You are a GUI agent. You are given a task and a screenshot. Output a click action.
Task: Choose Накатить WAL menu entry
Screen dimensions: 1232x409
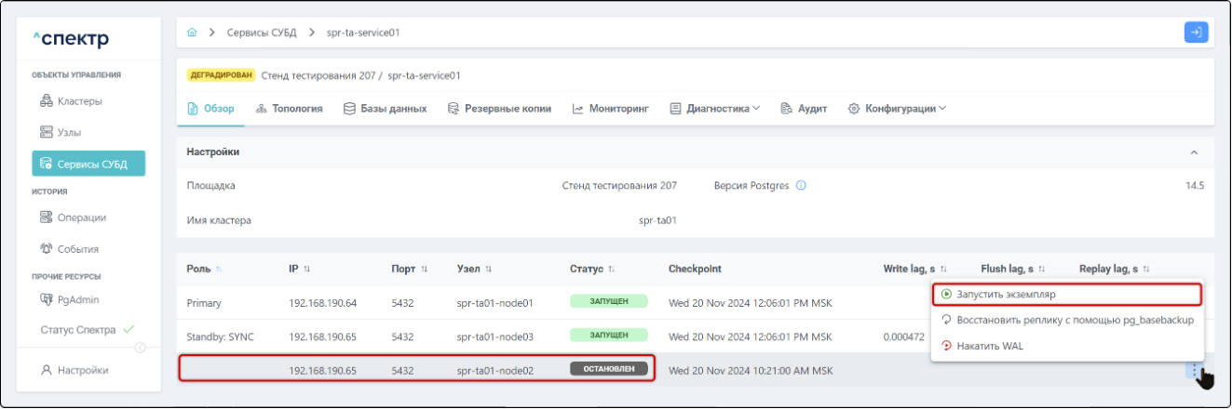990,346
